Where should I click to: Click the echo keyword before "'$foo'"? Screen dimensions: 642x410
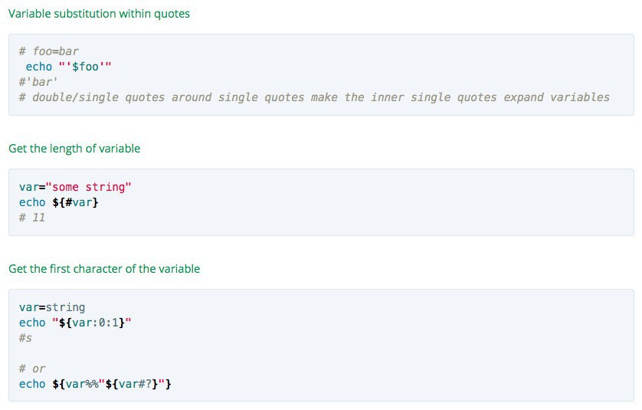[x=39, y=67]
